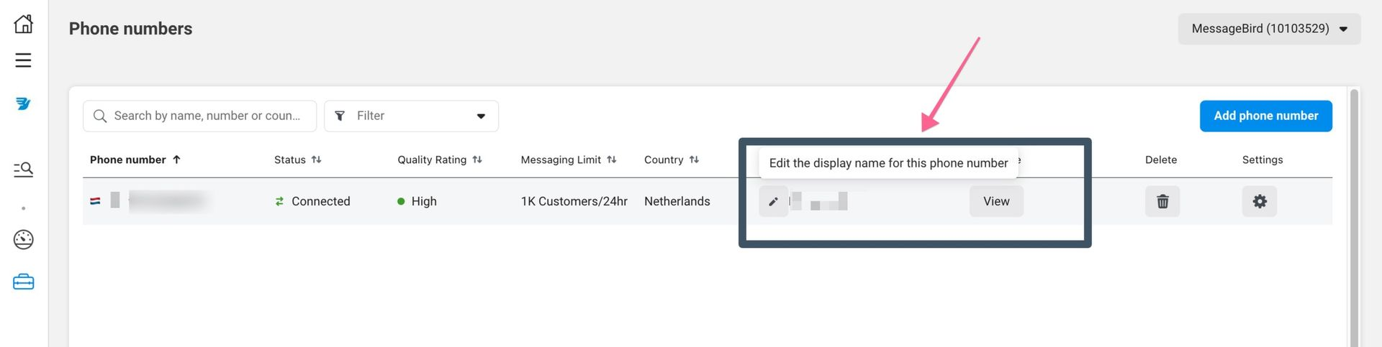Select the briefcase tools icon

pyautogui.click(x=23, y=282)
